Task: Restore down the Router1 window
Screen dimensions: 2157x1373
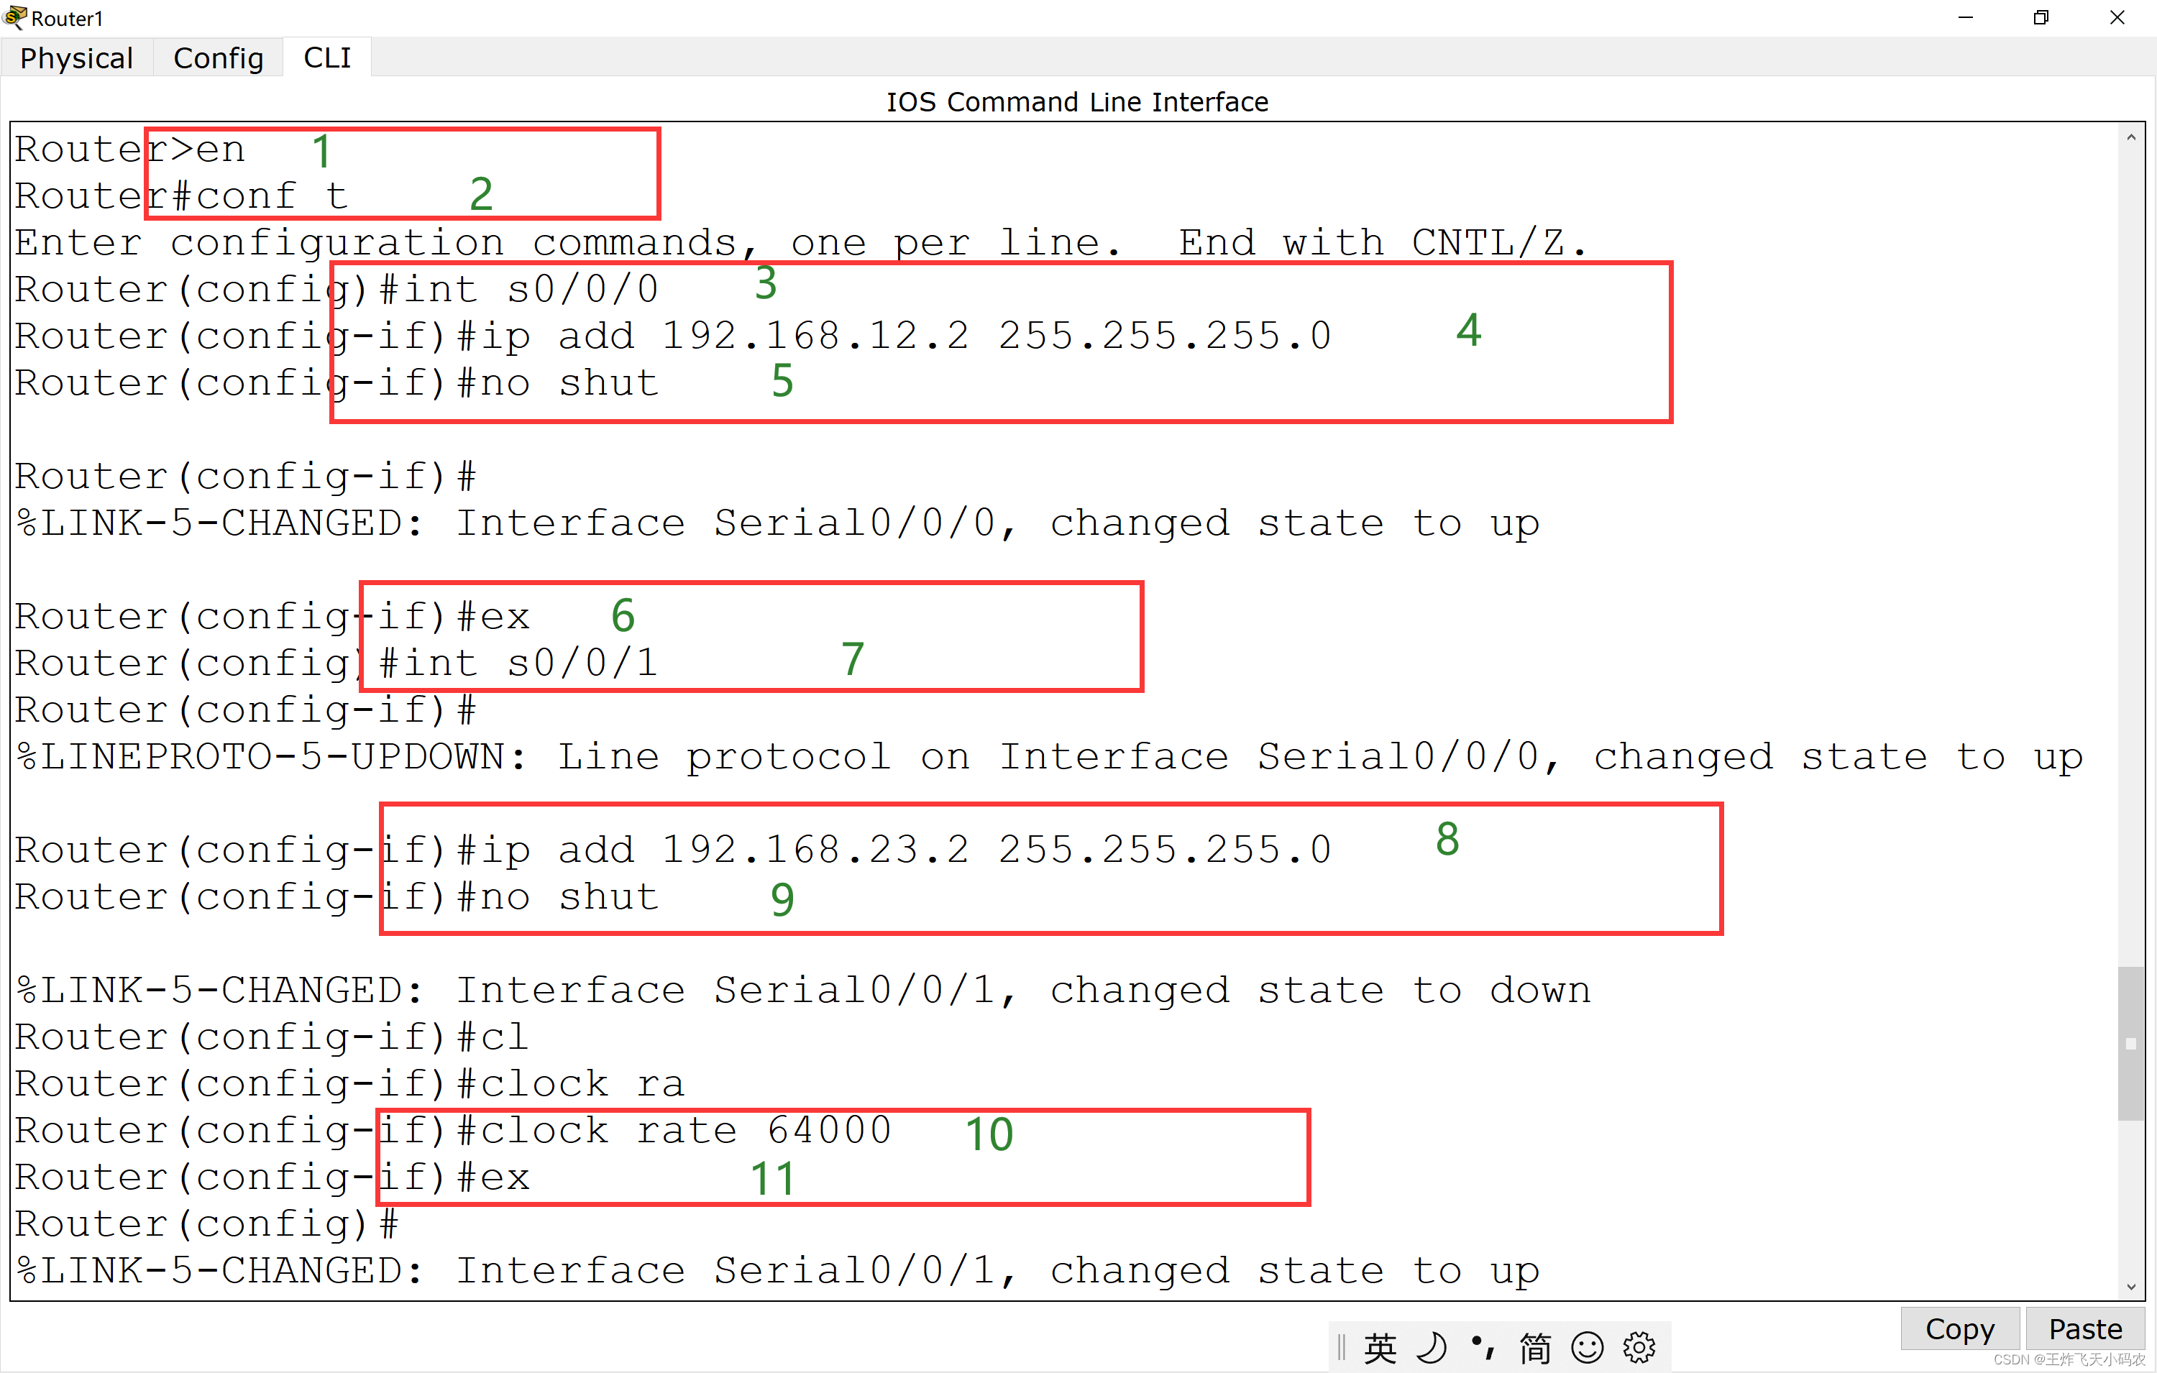Action: (2041, 18)
